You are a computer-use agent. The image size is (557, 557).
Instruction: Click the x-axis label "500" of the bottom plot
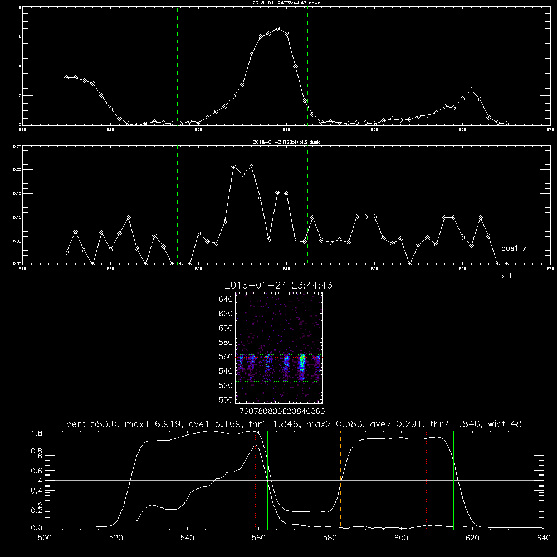tap(45, 538)
